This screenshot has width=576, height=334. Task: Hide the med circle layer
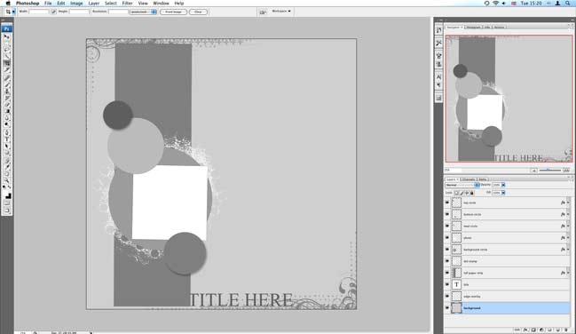pos(447,226)
